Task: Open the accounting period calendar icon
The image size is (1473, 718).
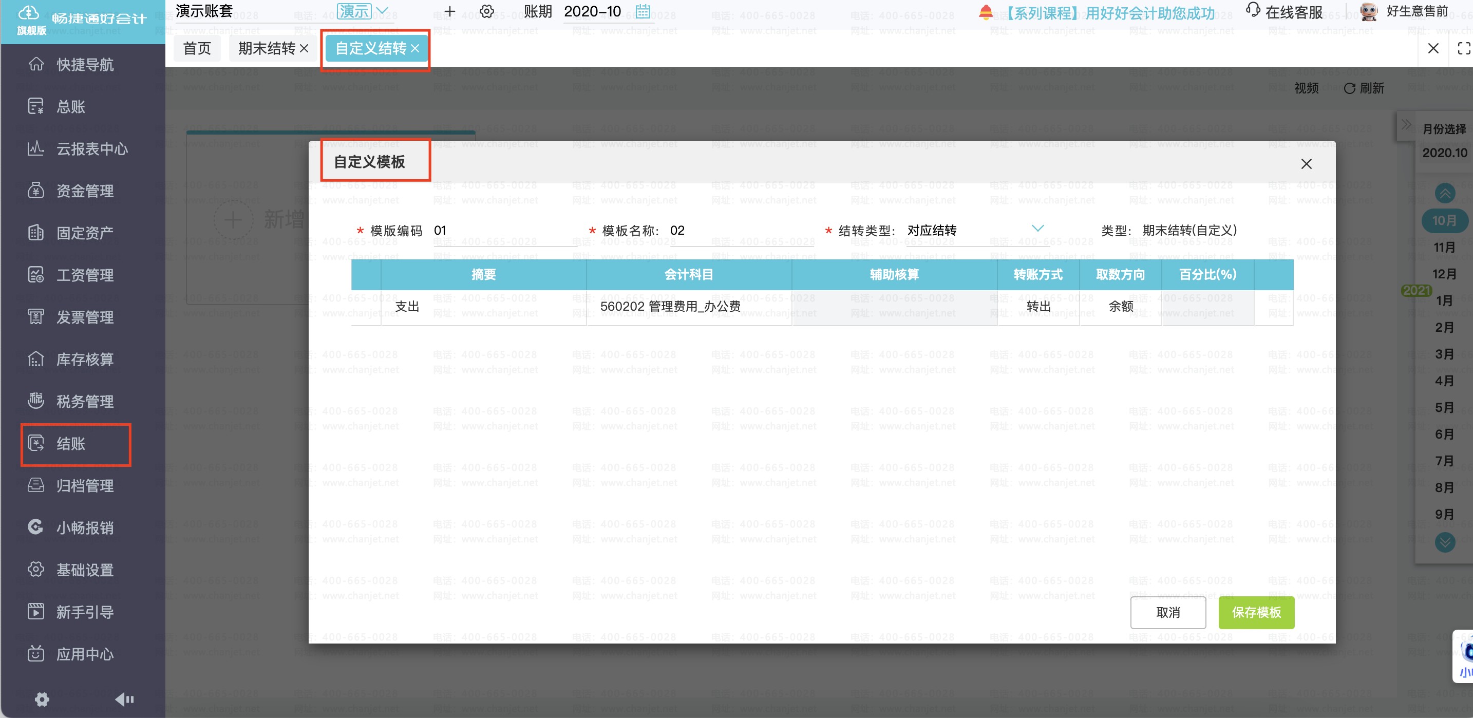Action: tap(643, 11)
